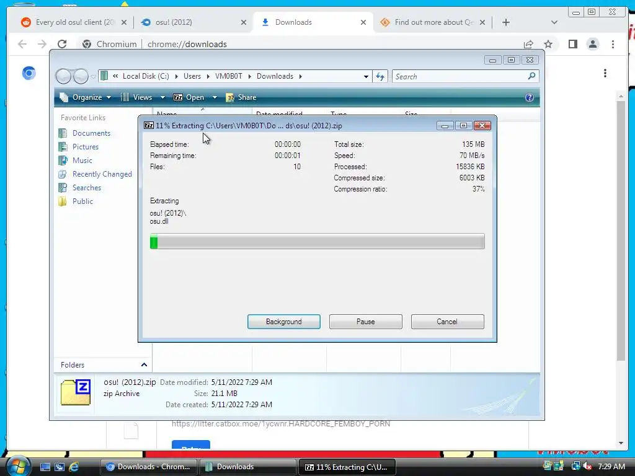Click the extraction progress bar
The width and height of the screenshot is (635, 476).
(x=317, y=241)
